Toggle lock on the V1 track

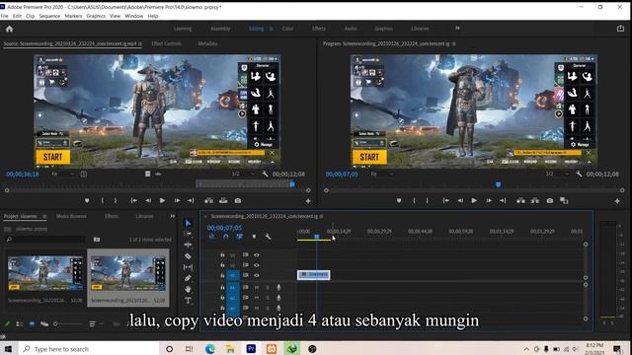tap(222, 275)
